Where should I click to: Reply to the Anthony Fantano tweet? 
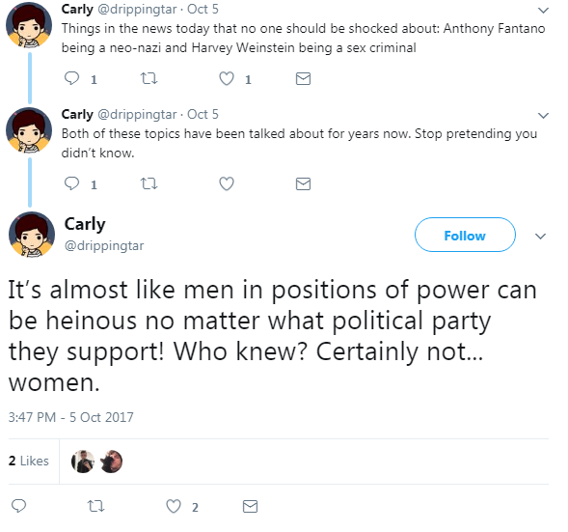(x=71, y=78)
